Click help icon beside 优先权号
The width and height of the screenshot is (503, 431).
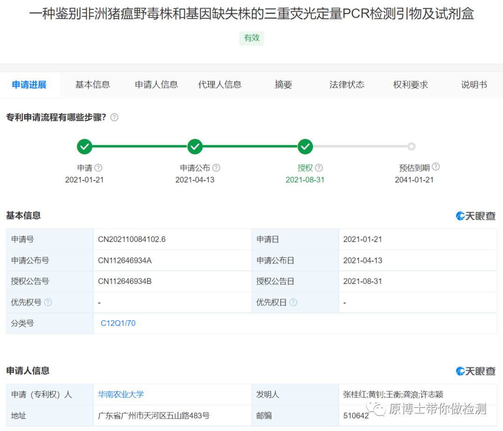pos(48,303)
